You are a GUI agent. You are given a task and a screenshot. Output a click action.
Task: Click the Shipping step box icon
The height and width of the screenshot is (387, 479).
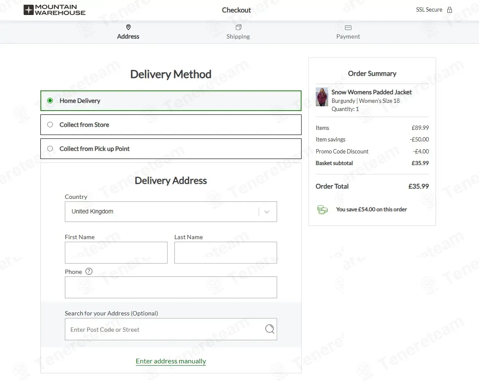(238, 27)
